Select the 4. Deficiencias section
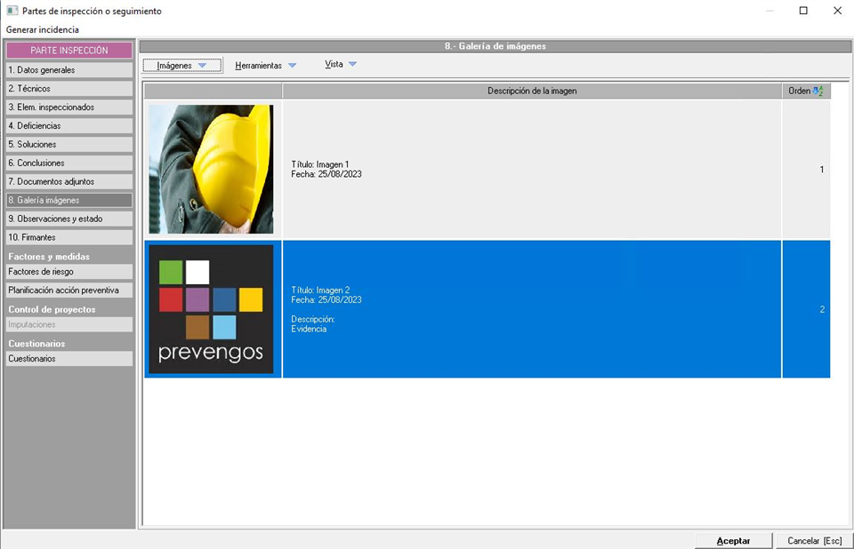 68,126
